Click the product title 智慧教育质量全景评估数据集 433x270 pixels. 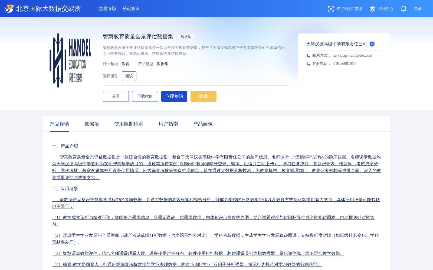(138, 37)
